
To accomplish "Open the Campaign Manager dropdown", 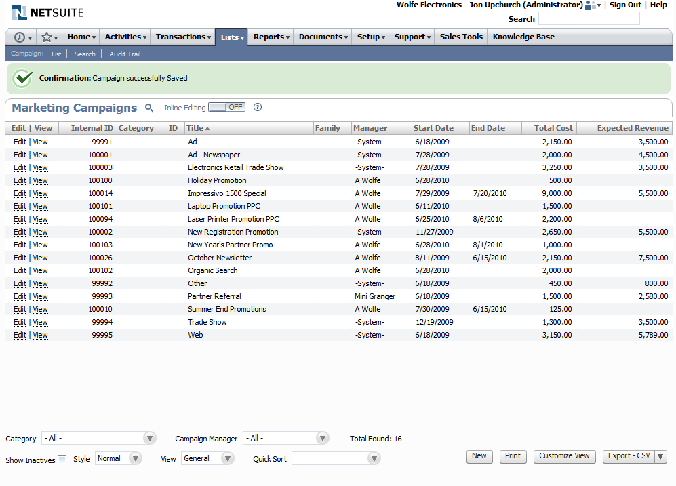I will tap(323, 438).
